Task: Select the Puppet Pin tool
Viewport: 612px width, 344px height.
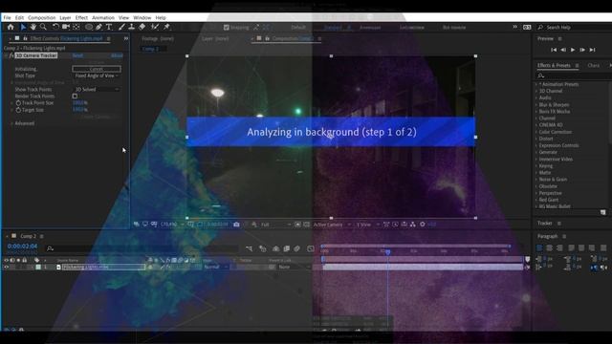Action: tap(167, 27)
